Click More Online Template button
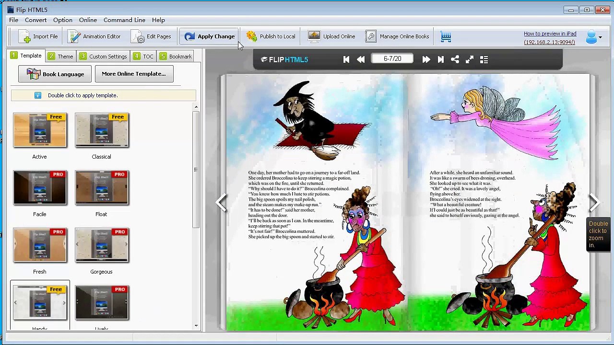The image size is (614, 345). [134, 74]
